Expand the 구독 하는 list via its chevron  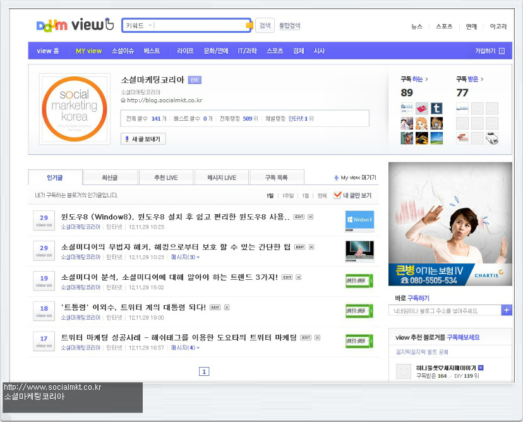pos(427,80)
